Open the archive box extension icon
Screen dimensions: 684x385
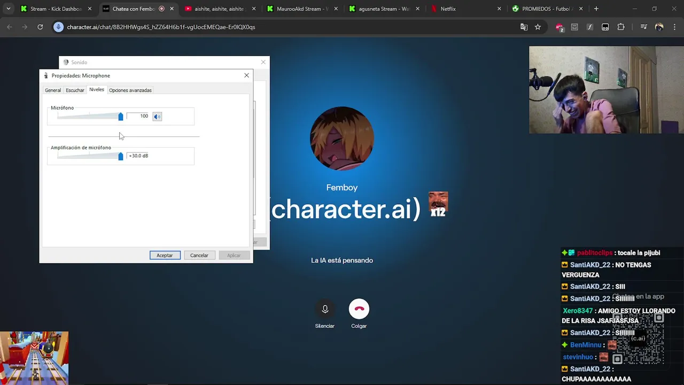tap(574, 27)
